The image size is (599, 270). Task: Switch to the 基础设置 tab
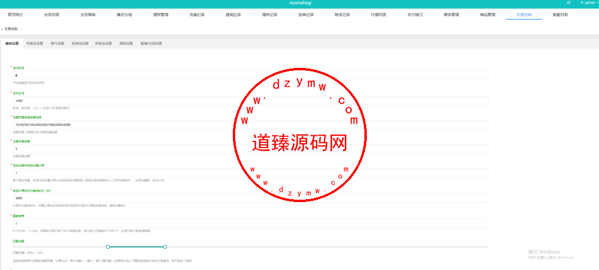click(12, 43)
